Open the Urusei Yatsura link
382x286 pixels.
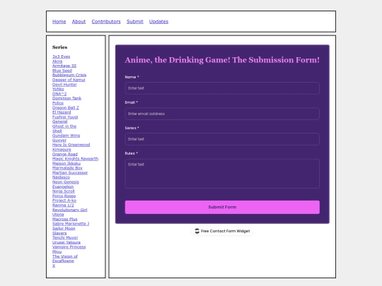[x=66, y=242]
